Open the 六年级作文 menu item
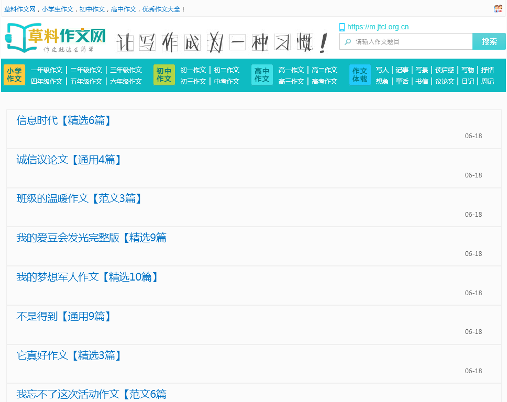This screenshot has height=402, width=507. pyautogui.click(x=126, y=82)
